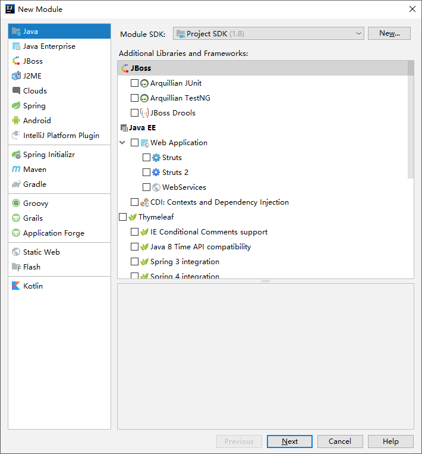Click the Next button

pyautogui.click(x=289, y=442)
